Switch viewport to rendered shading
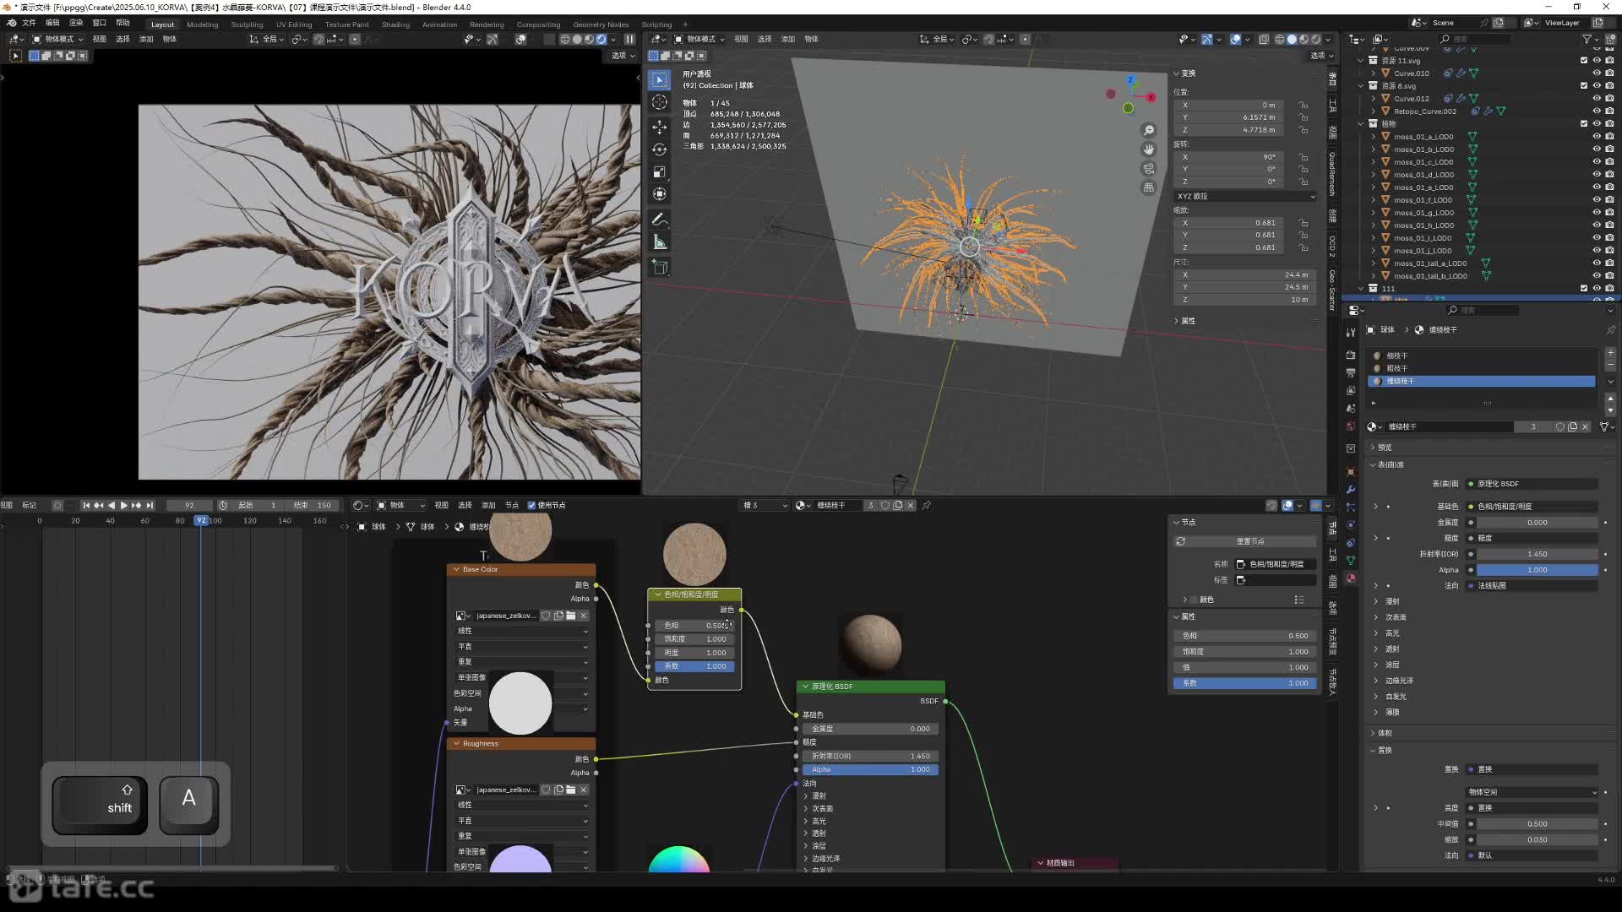The height and width of the screenshot is (912, 1622). [1315, 39]
